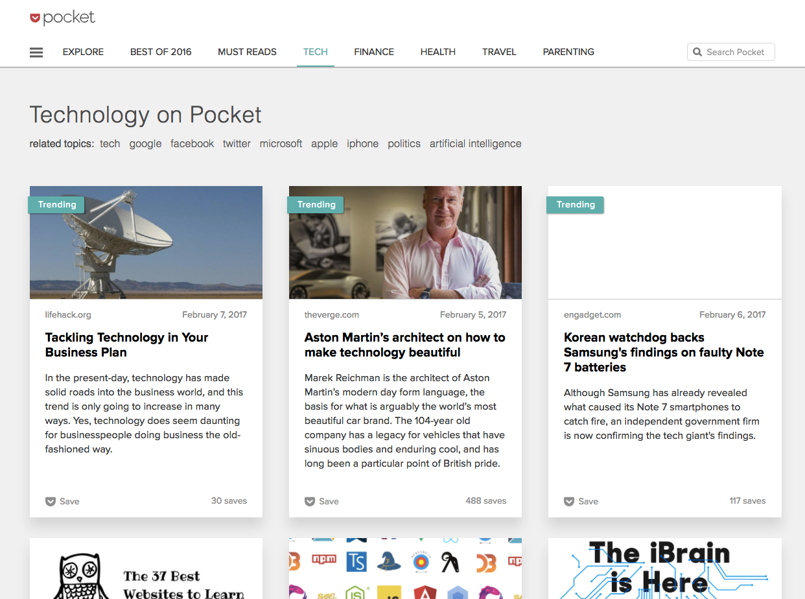
Task: Click Pocket save icon on lifehack article
Action: click(51, 501)
